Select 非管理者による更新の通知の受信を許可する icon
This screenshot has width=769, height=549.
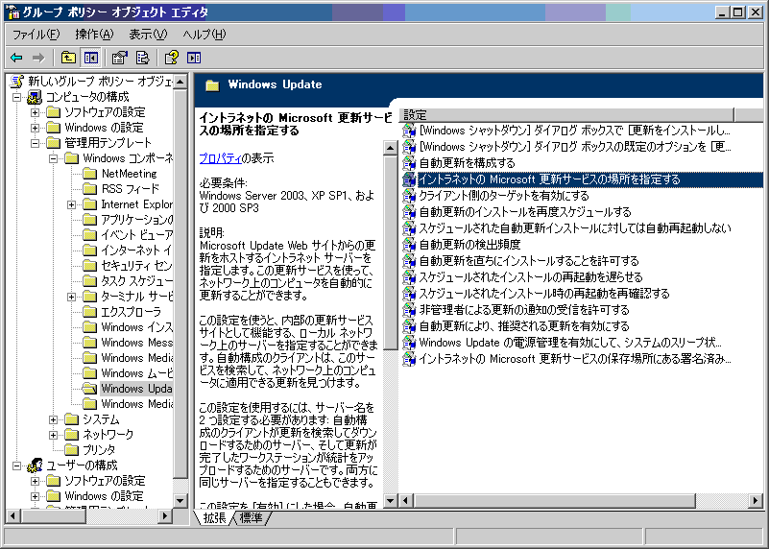pyautogui.click(x=409, y=310)
